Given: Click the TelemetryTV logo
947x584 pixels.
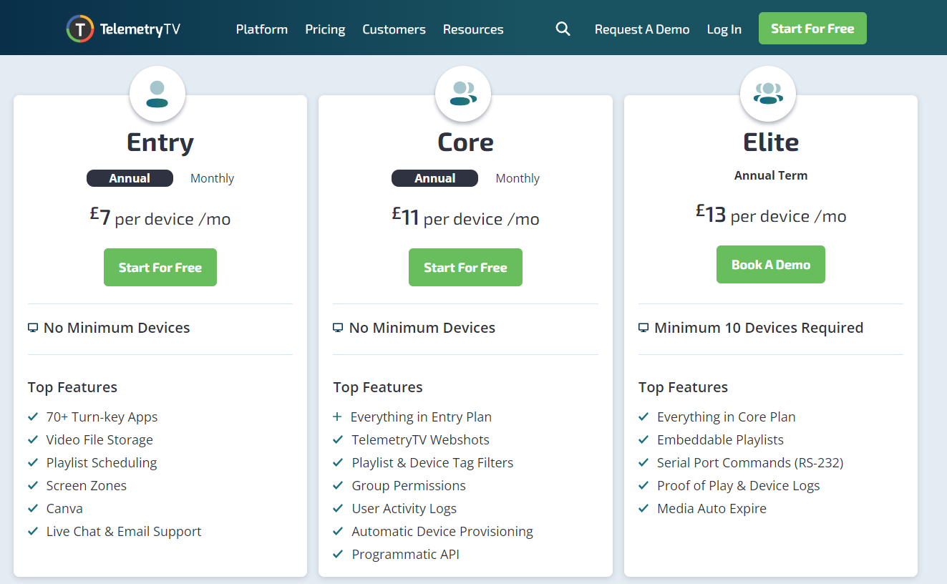Looking at the screenshot, I should [x=123, y=29].
